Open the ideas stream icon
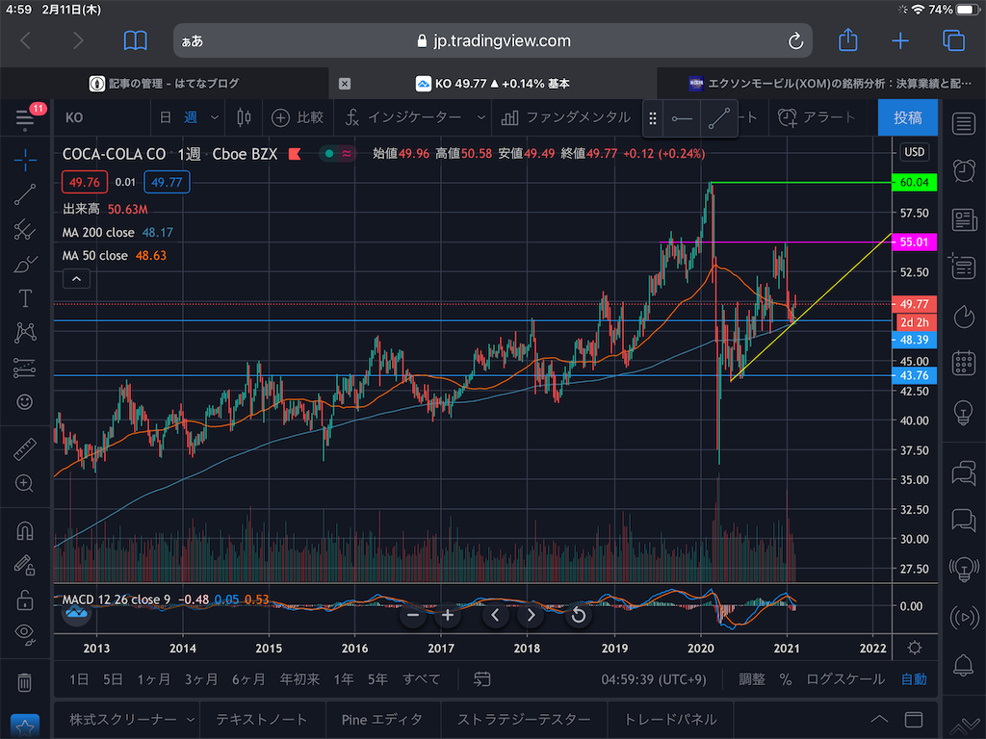 pyautogui.click(x=963, y=570)
